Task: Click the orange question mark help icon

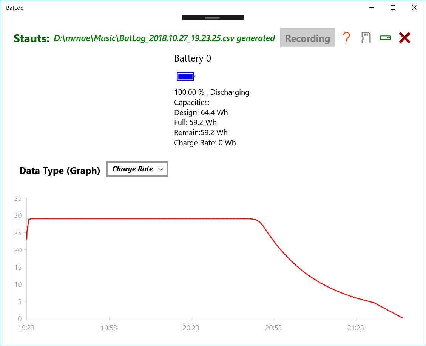Action: [x=346, y=38]
